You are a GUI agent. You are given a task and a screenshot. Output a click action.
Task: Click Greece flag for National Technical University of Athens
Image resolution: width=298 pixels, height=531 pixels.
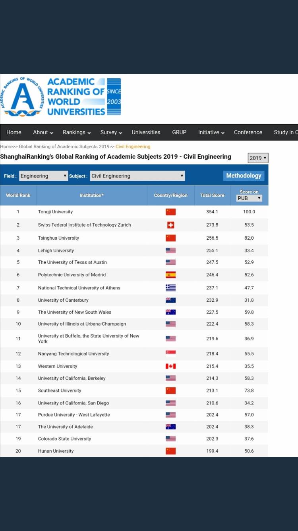tap(170, 288)
